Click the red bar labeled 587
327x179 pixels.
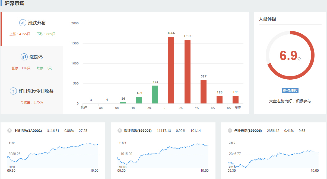point(204,92)
